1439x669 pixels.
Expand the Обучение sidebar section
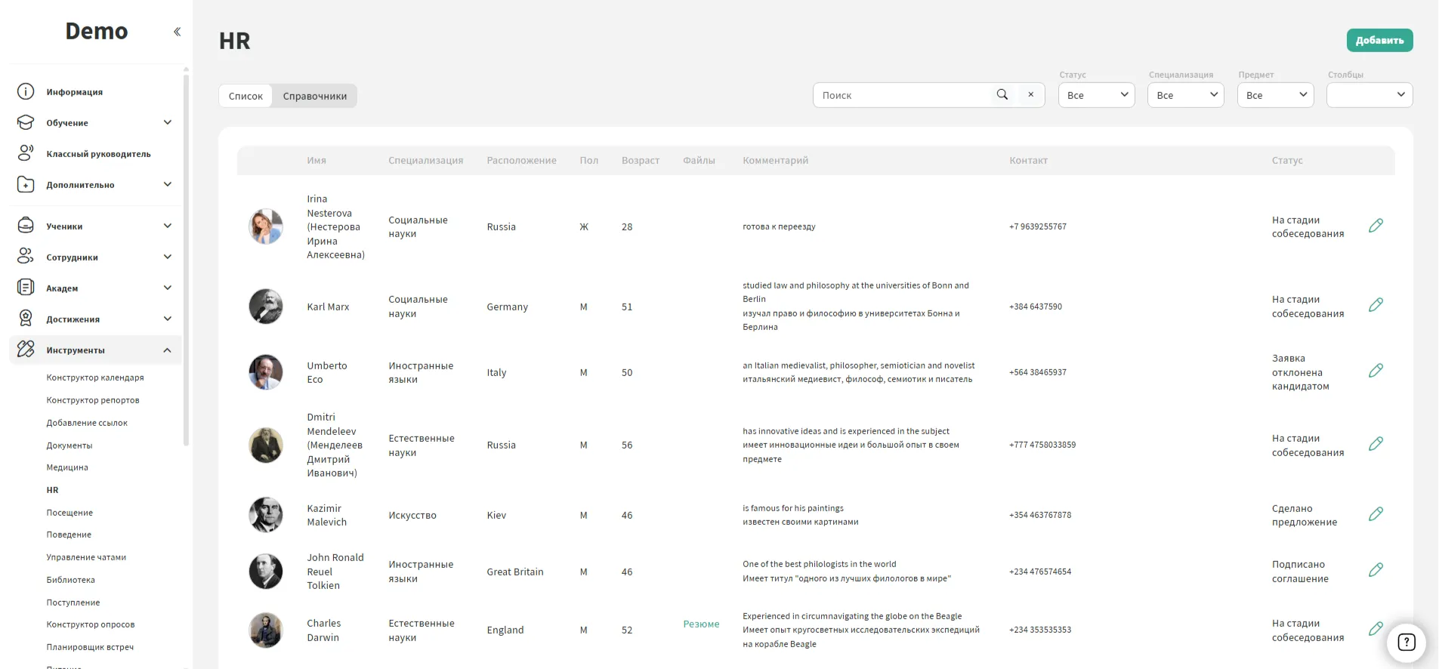pyautogui.click(x=168, y=122)
